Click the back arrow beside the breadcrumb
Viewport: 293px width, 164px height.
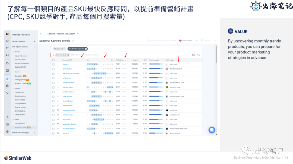40,34
